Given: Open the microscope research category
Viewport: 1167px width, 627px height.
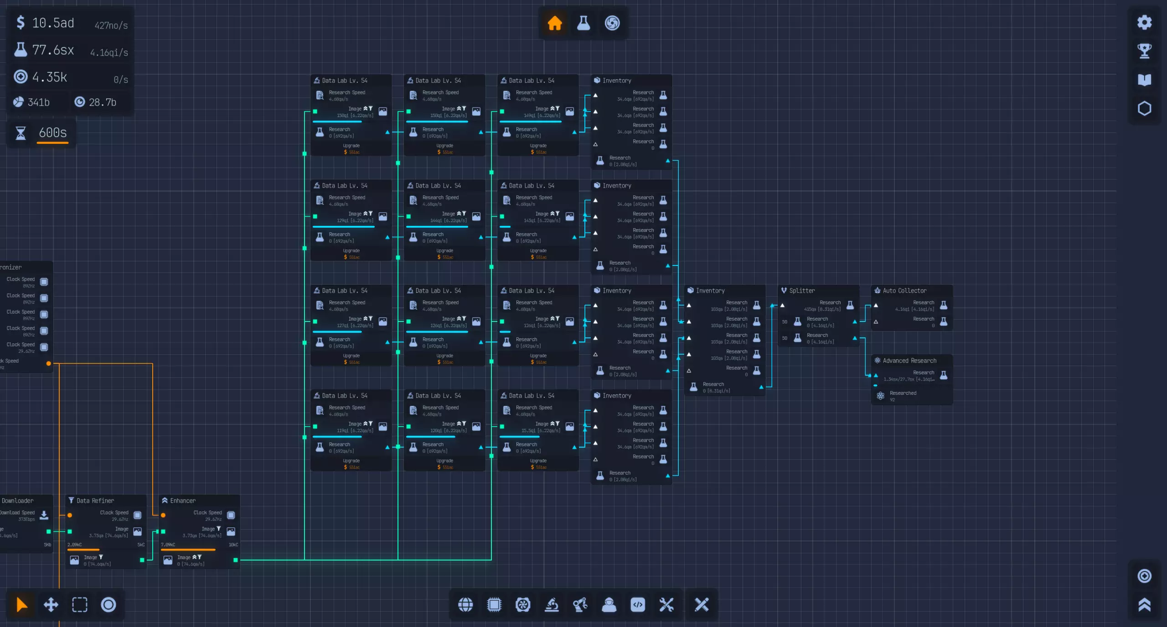Looking at the screenshot, I should click(x=552, y=605).
